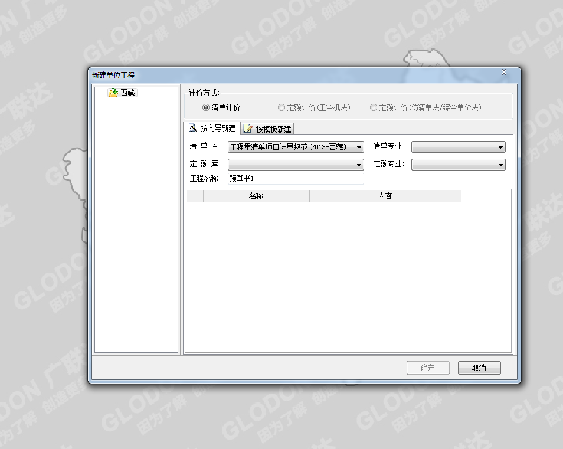Click the 取消 button
The image size is (563, 449).
click(x=479, y=368)
